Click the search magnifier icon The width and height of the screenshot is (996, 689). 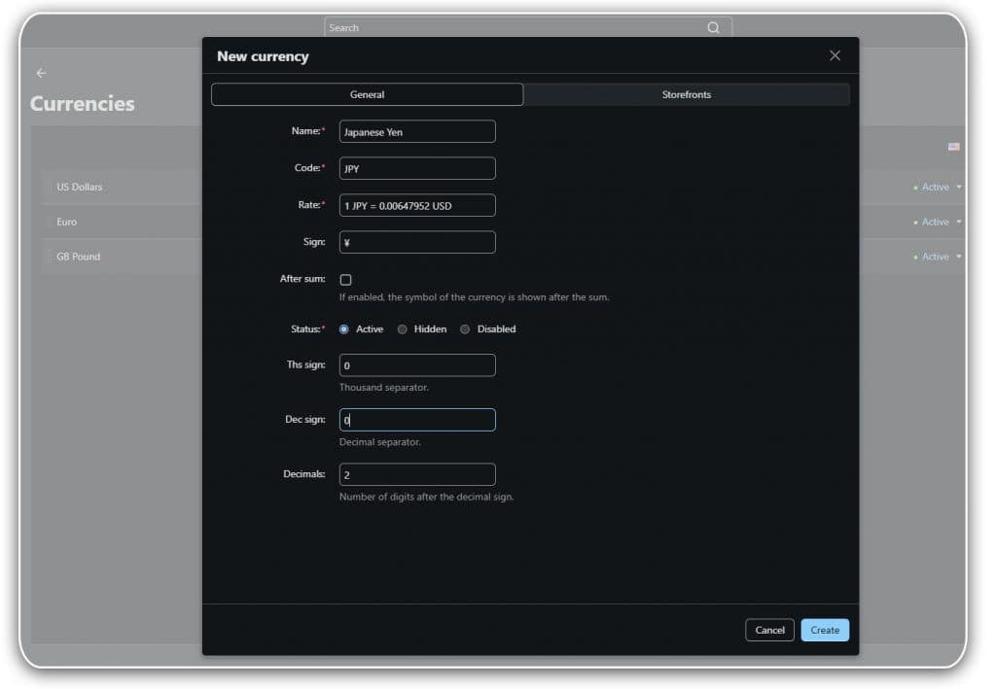coord(713,27)
